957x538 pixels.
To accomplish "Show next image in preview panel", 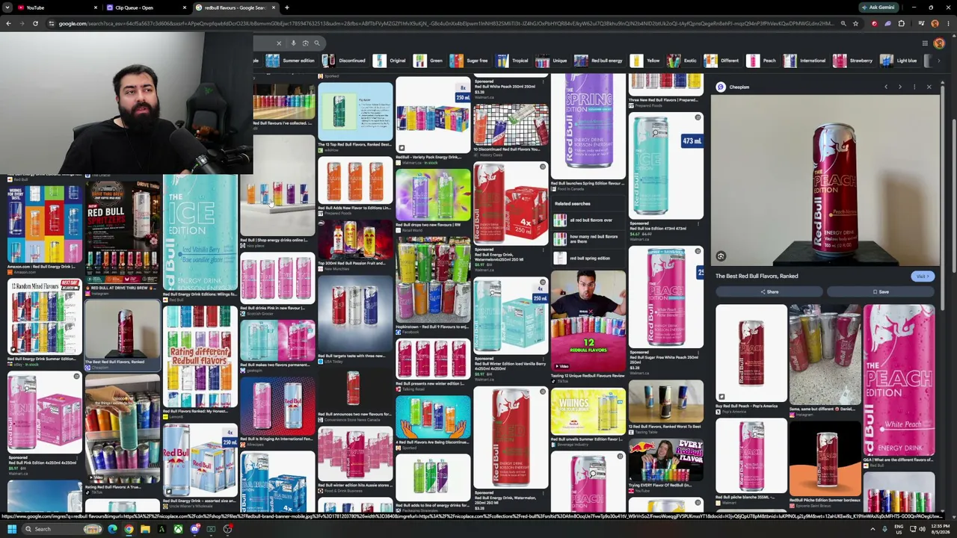I will click(x=900, y=87).
